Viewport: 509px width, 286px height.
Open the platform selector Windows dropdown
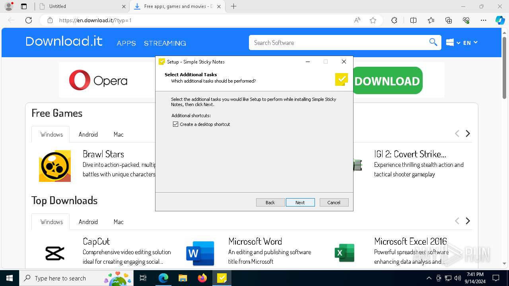tap(453, 43)
